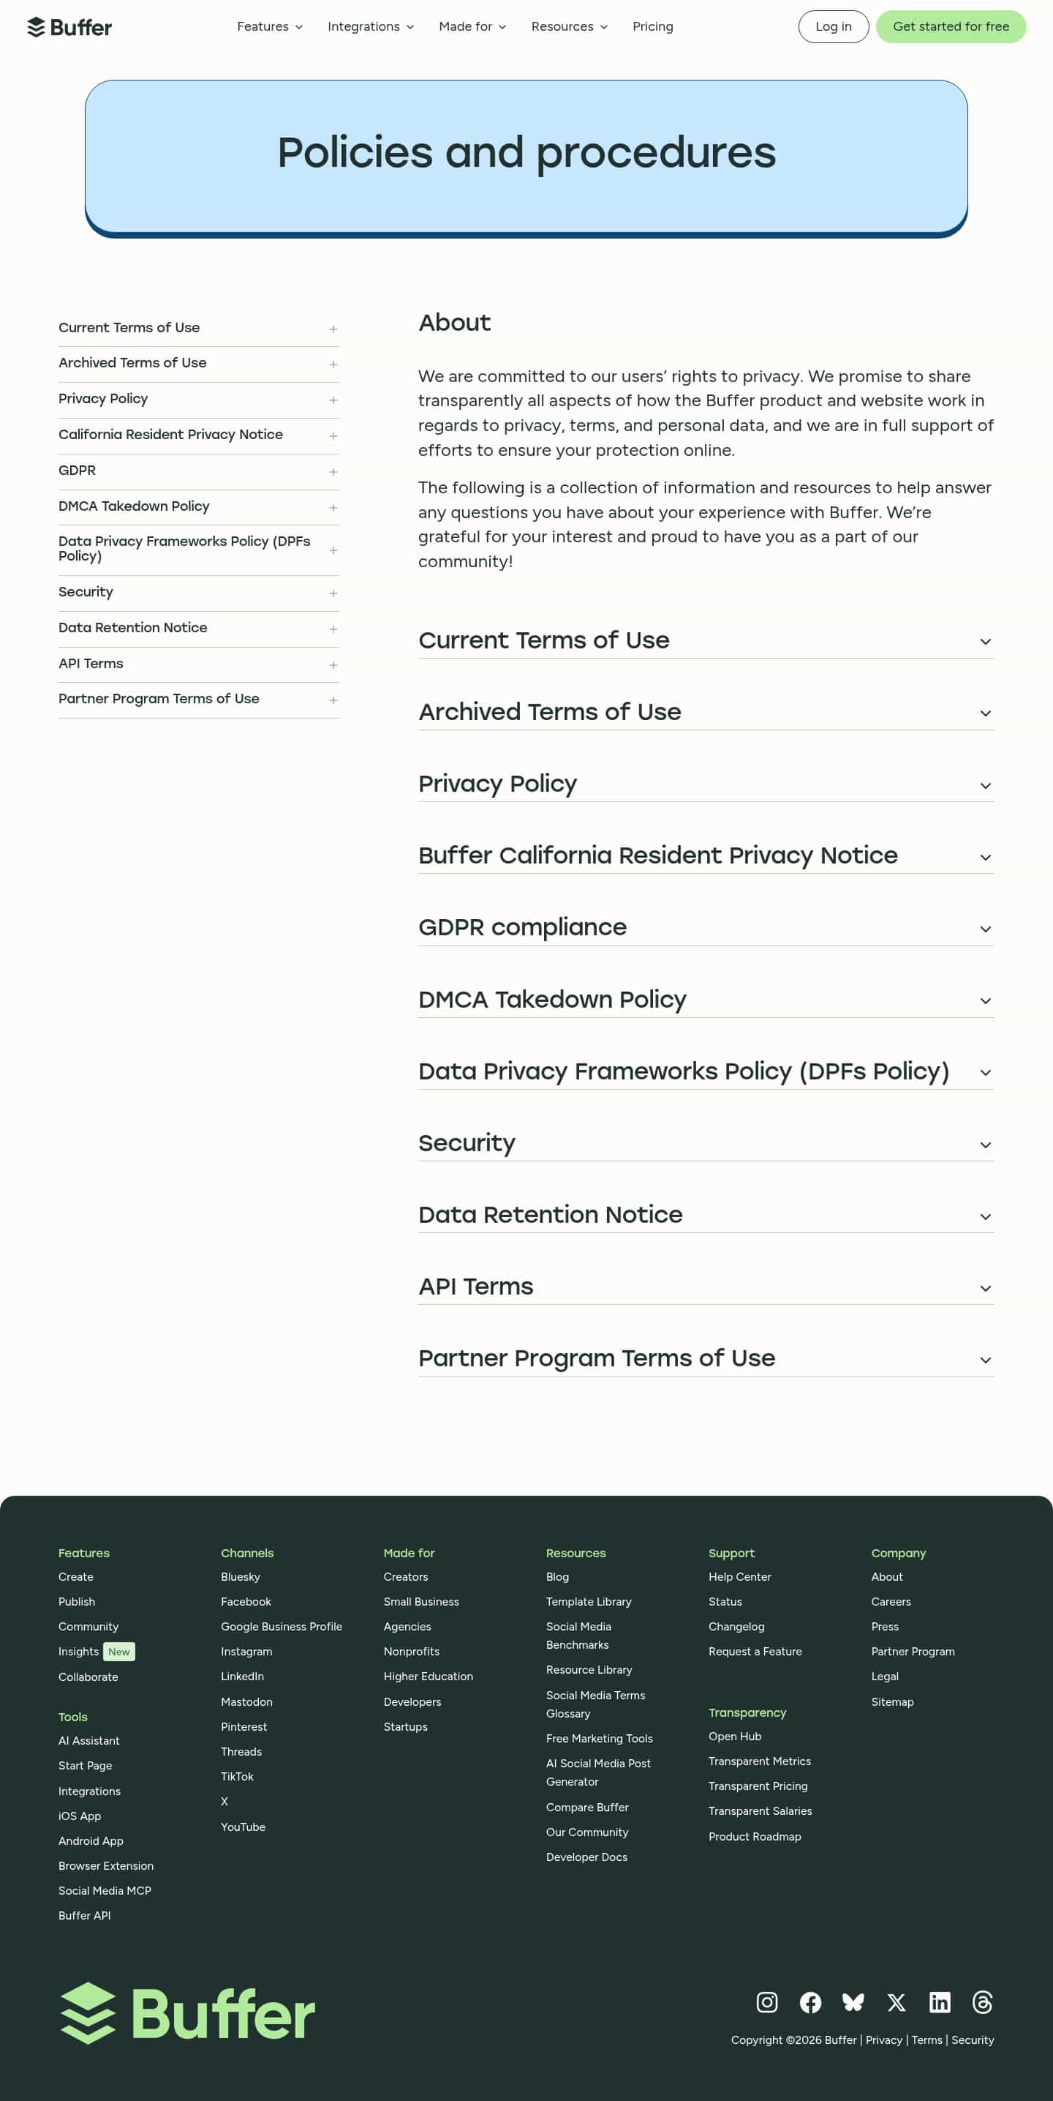This screenshot has width=1053, height=2101.
Task: Click the Buffer logo in header
Action: 69,27
